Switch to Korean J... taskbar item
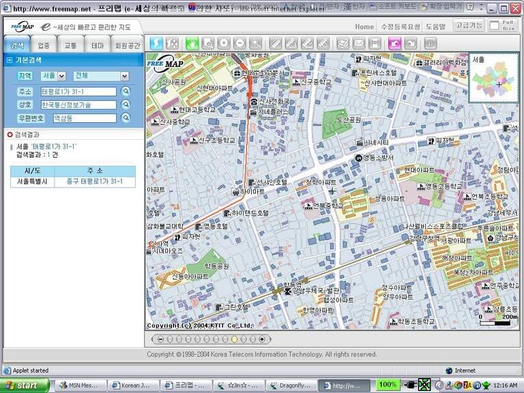The width and height of the screenshot is (524, 393). pos(133,385)
